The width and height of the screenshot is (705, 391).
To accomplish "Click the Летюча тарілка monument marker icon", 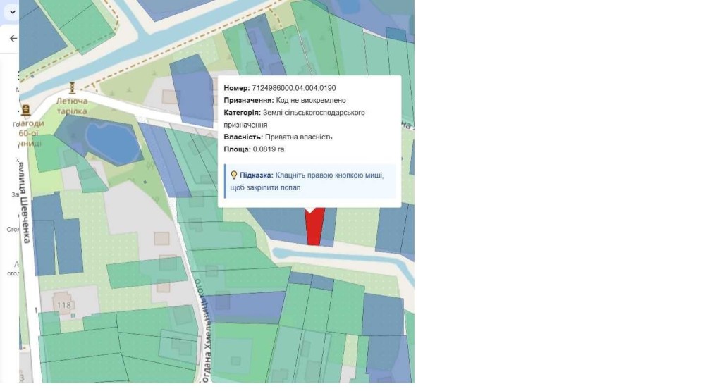I will click(72, 87).
